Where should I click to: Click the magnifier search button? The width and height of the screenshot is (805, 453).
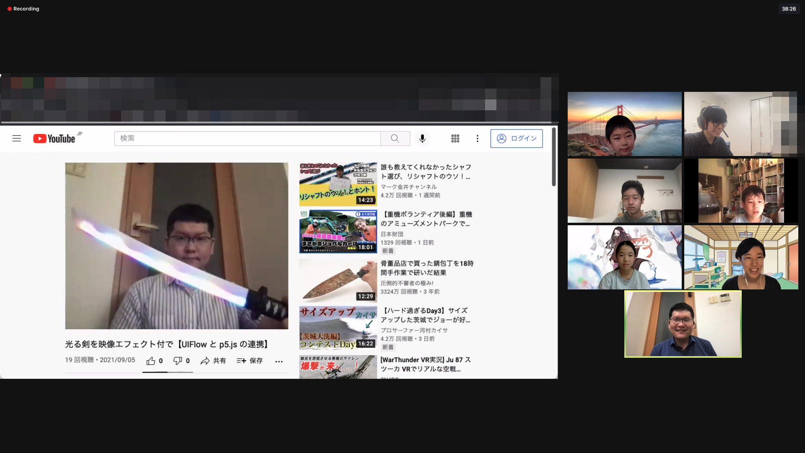[x=395, y=138]
